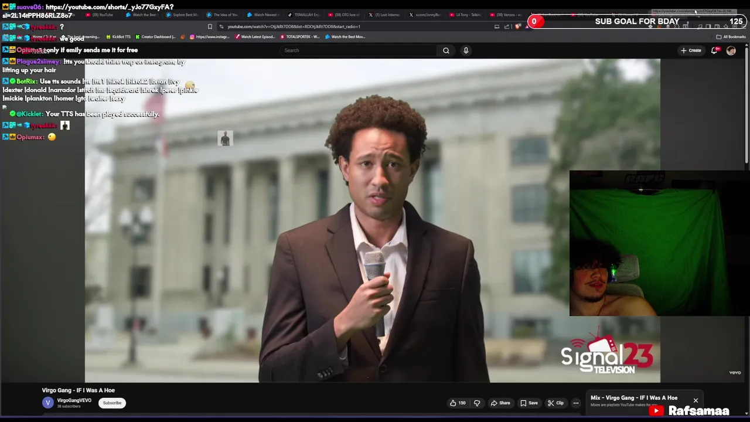Open more actions three-dot menu

click(576, 403)
